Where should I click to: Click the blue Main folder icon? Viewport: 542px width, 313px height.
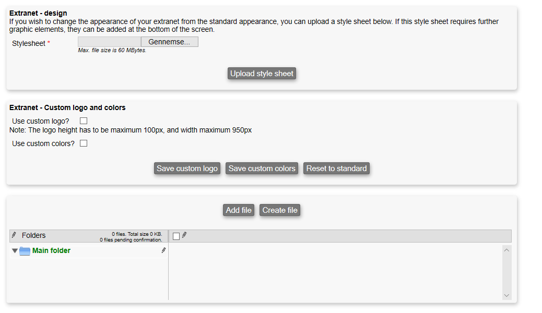click(x=25, y=251)
